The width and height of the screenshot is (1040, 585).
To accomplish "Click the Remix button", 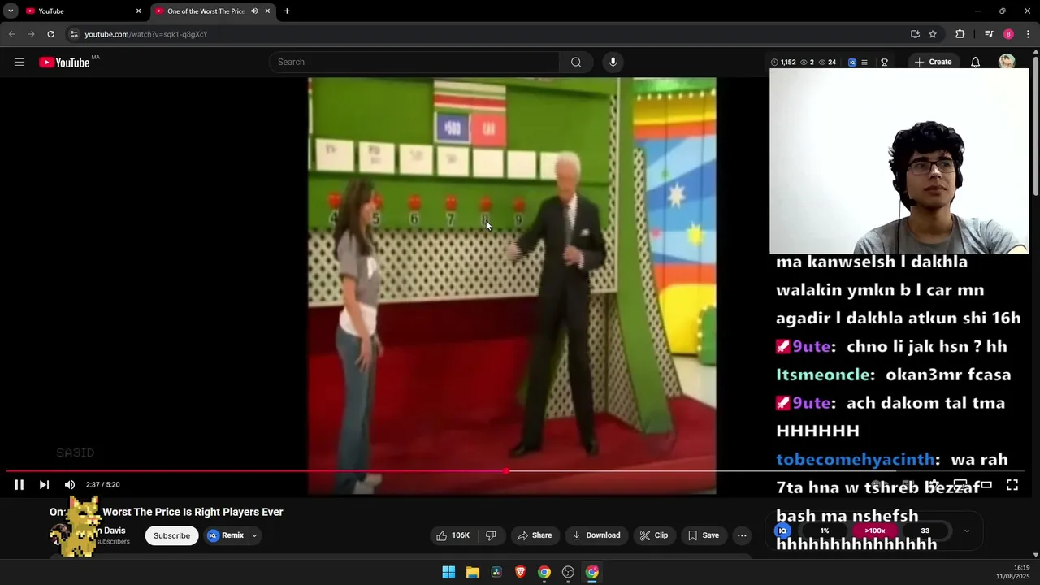I will click(226, 535).
